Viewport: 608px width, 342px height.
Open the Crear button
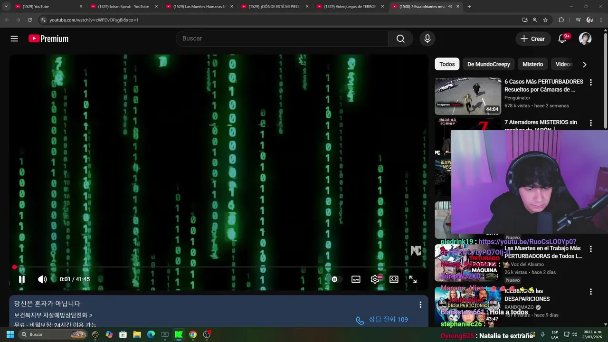click(533, 39)
